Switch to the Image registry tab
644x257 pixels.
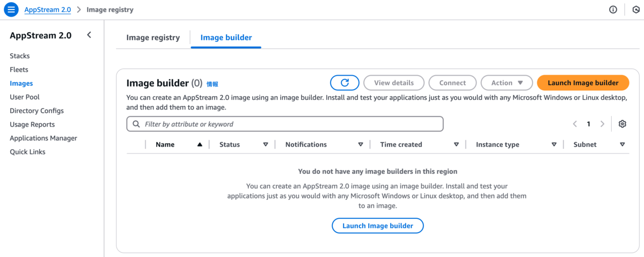[153, 38]
